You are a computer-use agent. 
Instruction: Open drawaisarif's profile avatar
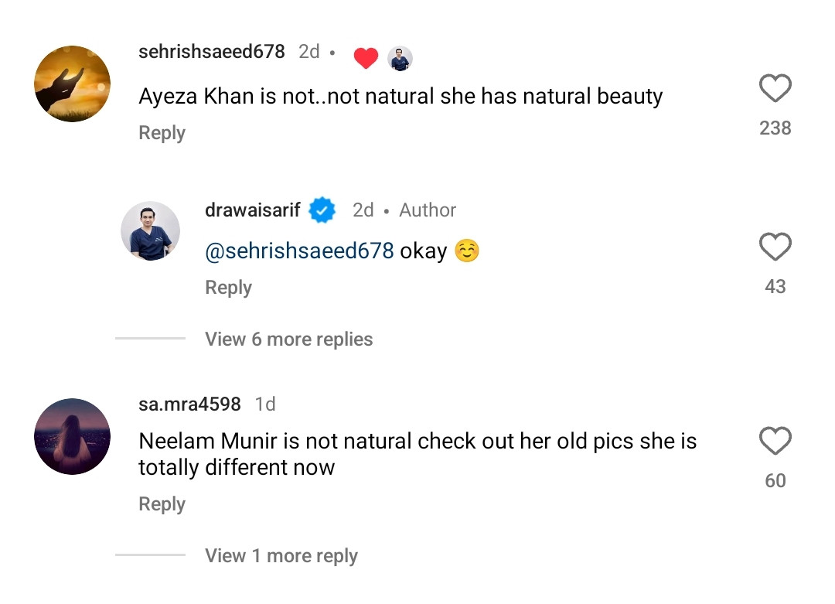click(x=151, y=231)
